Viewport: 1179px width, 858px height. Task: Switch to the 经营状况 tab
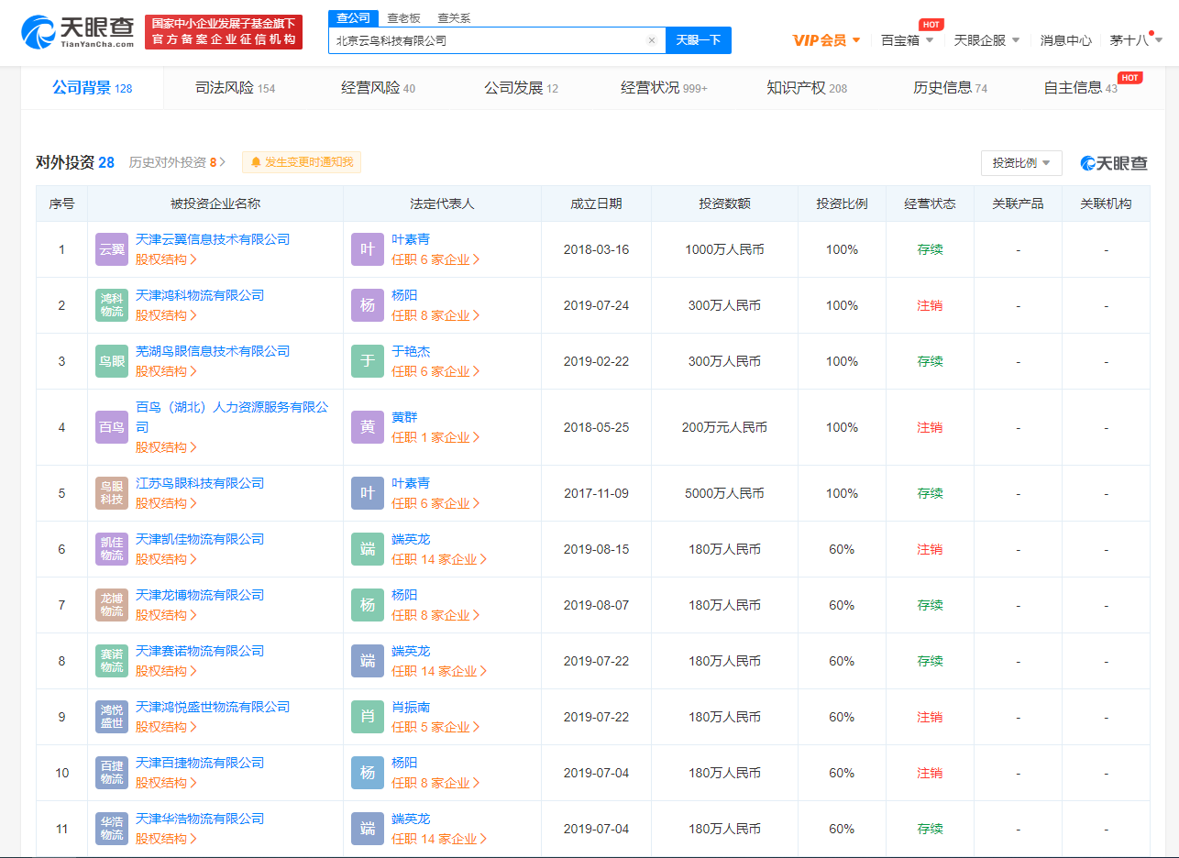(664, 88)
